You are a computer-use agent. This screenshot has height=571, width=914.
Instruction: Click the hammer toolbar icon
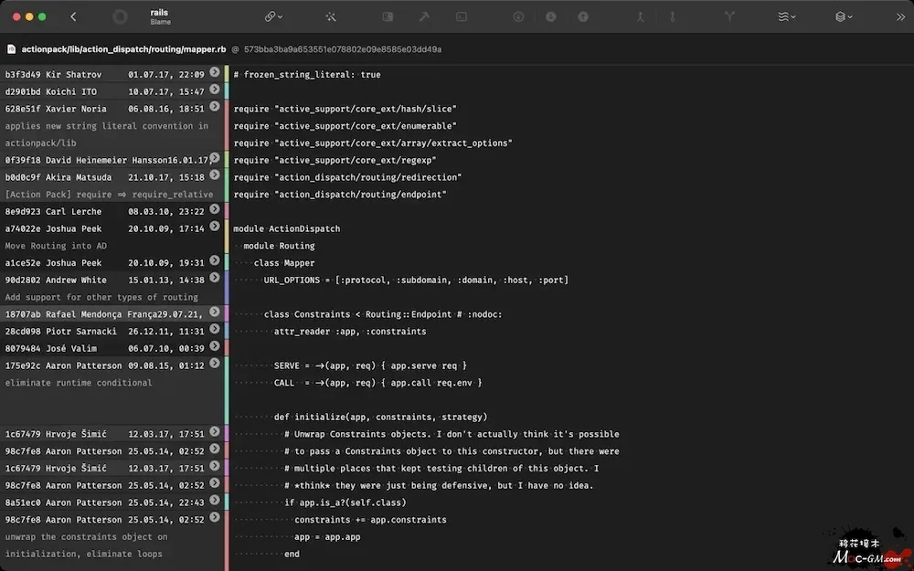point(424,16)
